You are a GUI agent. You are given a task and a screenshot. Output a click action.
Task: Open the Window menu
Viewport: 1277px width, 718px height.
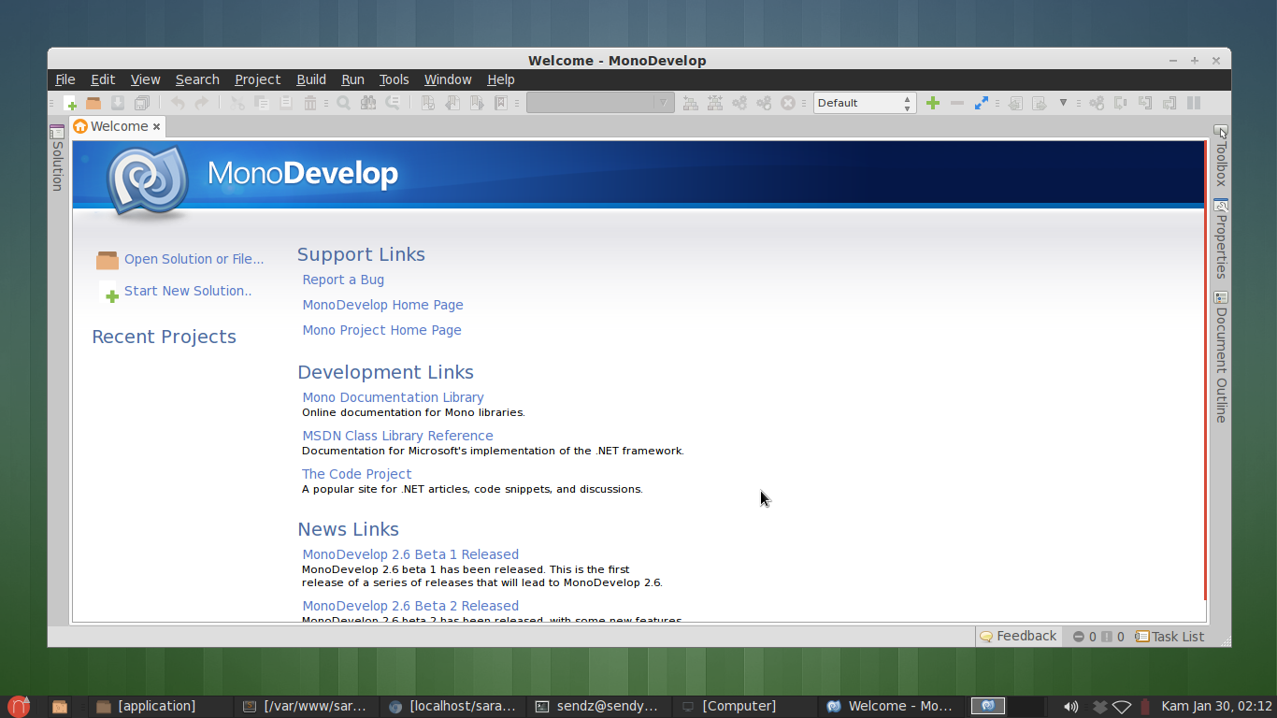point(448,79)
